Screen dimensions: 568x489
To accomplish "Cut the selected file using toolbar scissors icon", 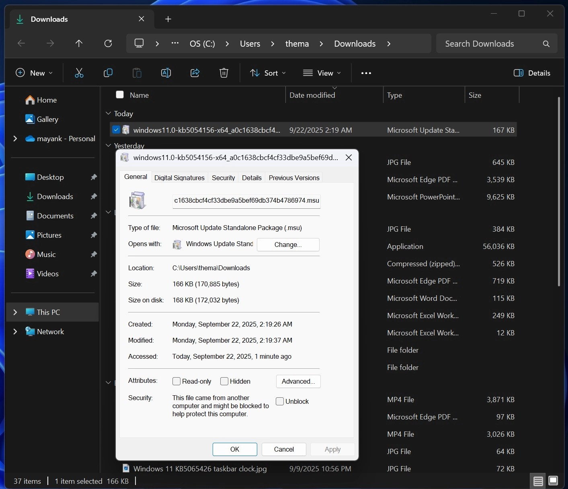I will click(x=79, y=73).
